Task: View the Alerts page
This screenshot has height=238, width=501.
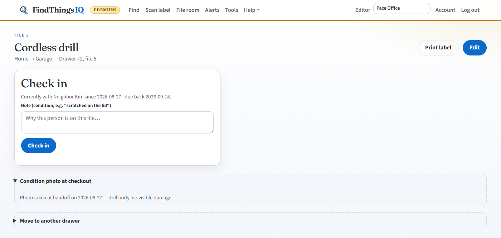Action: tap(212, 10)
